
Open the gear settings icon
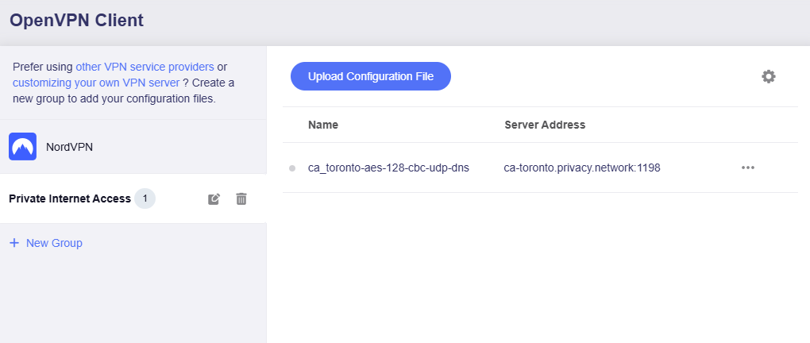(x=768, y=76)
